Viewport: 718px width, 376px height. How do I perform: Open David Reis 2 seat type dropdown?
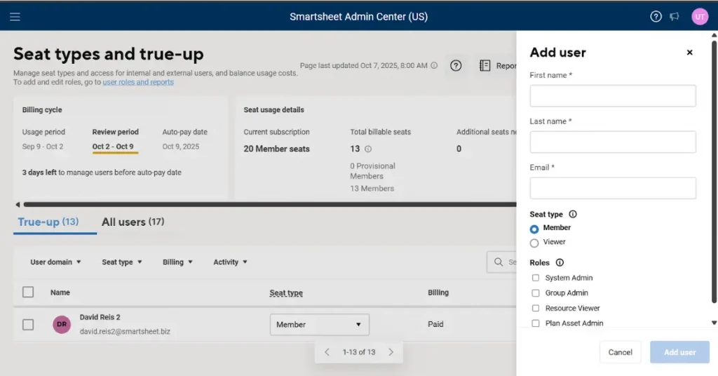click(319, 325)
